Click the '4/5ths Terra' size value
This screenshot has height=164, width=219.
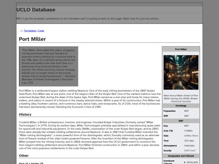coord(191,136)
